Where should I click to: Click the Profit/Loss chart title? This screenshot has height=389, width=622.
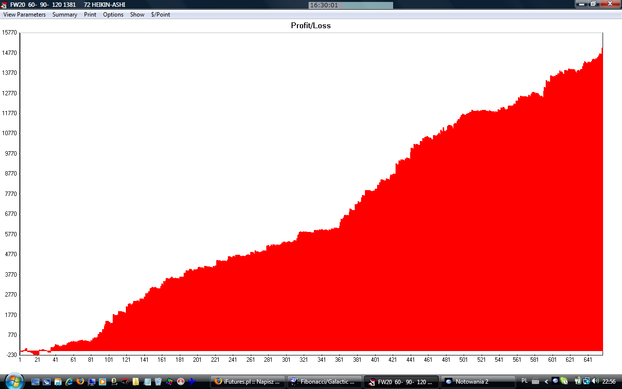311,26
